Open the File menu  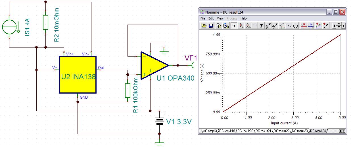coord(203,18)
